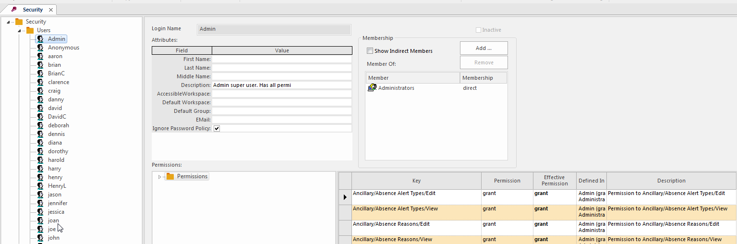
Task: Click the DavidC user icon
Action: coord(40,117)
